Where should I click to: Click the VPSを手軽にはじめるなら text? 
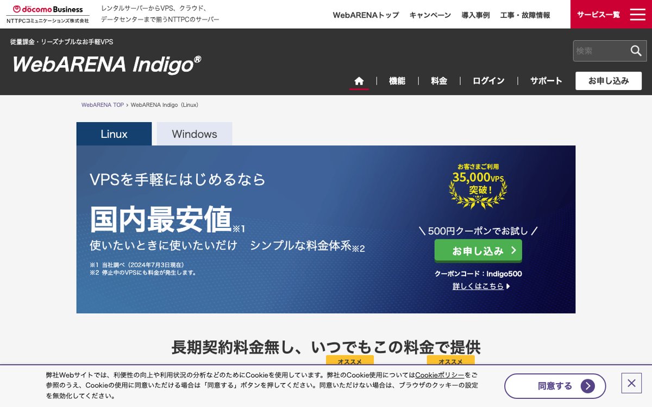pyautogui.click(x=178, y=179)
